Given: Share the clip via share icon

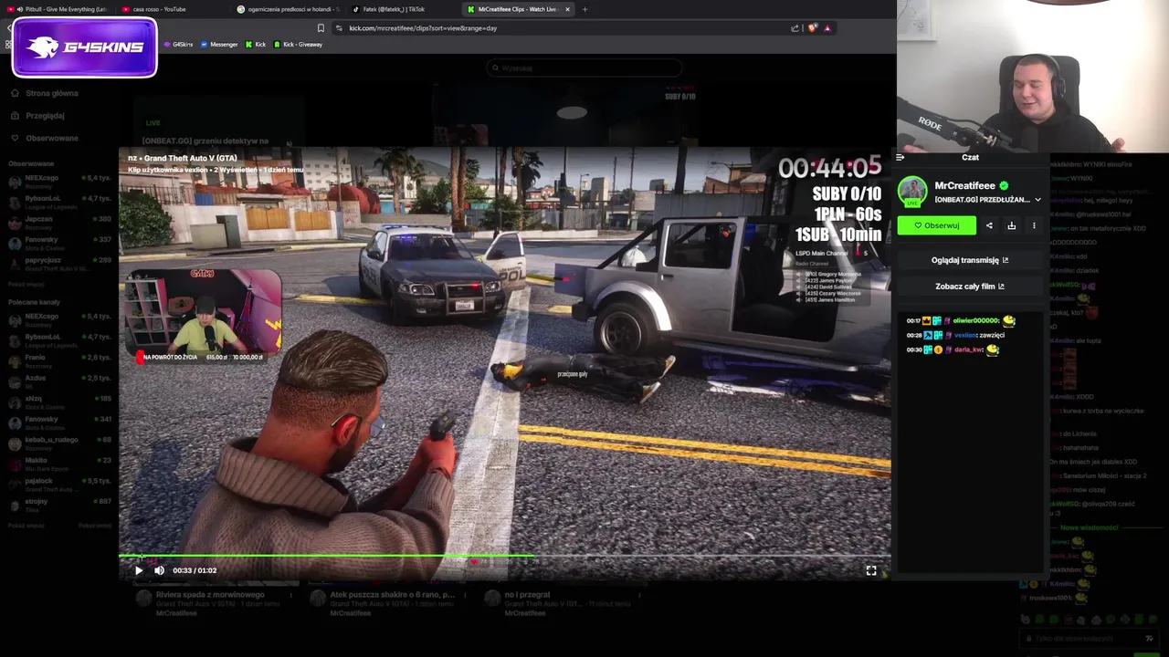Looking at the screenshot, I should [989, 225].
